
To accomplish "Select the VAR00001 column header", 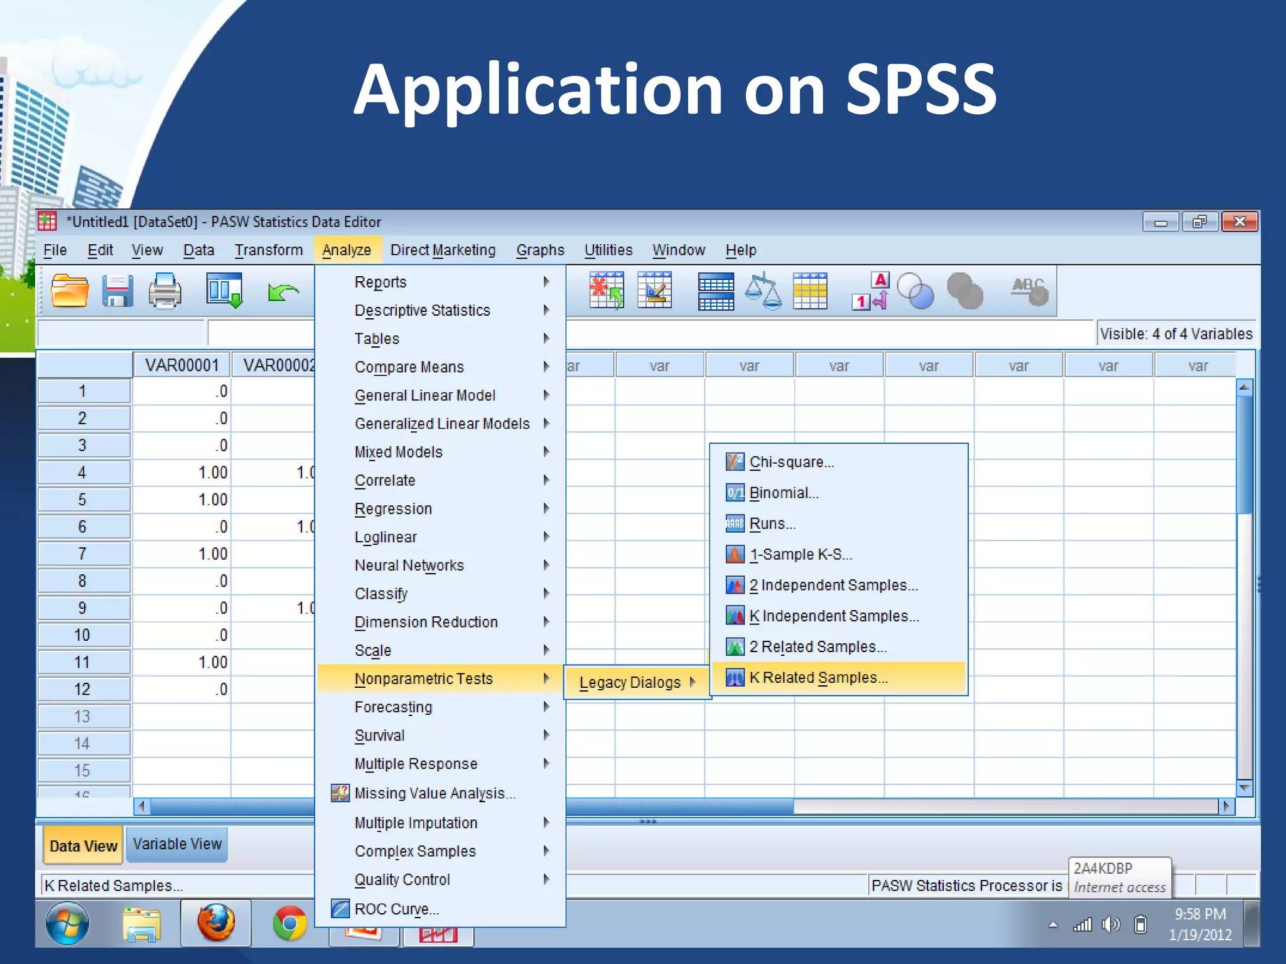I will point(181,365).
